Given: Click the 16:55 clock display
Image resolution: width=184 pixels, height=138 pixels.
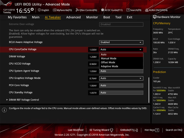Looking at the screenshot, I should (23, 11).
